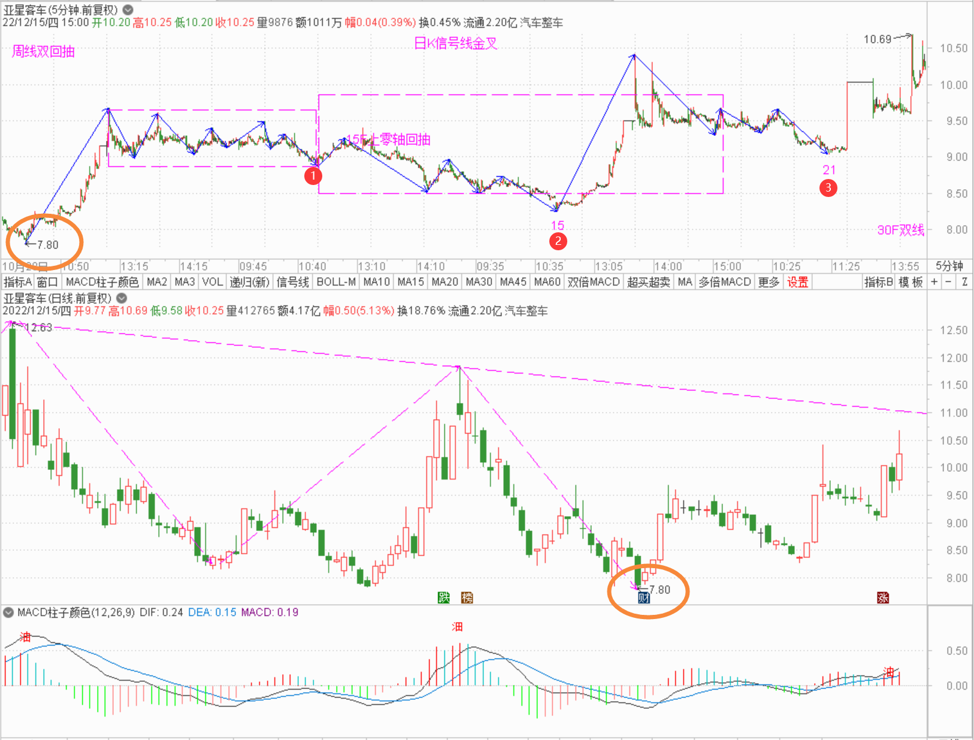
Task: Select the MA60 indicator tab
Action: (x=547, y=282)
